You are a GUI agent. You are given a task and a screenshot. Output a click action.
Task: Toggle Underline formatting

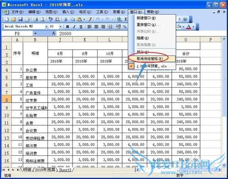pos(81,27)
